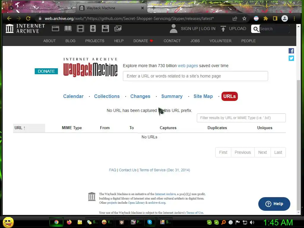Screen dimensions: 304x228
Task: Switch to the Collections view
Action: (107, 96)
